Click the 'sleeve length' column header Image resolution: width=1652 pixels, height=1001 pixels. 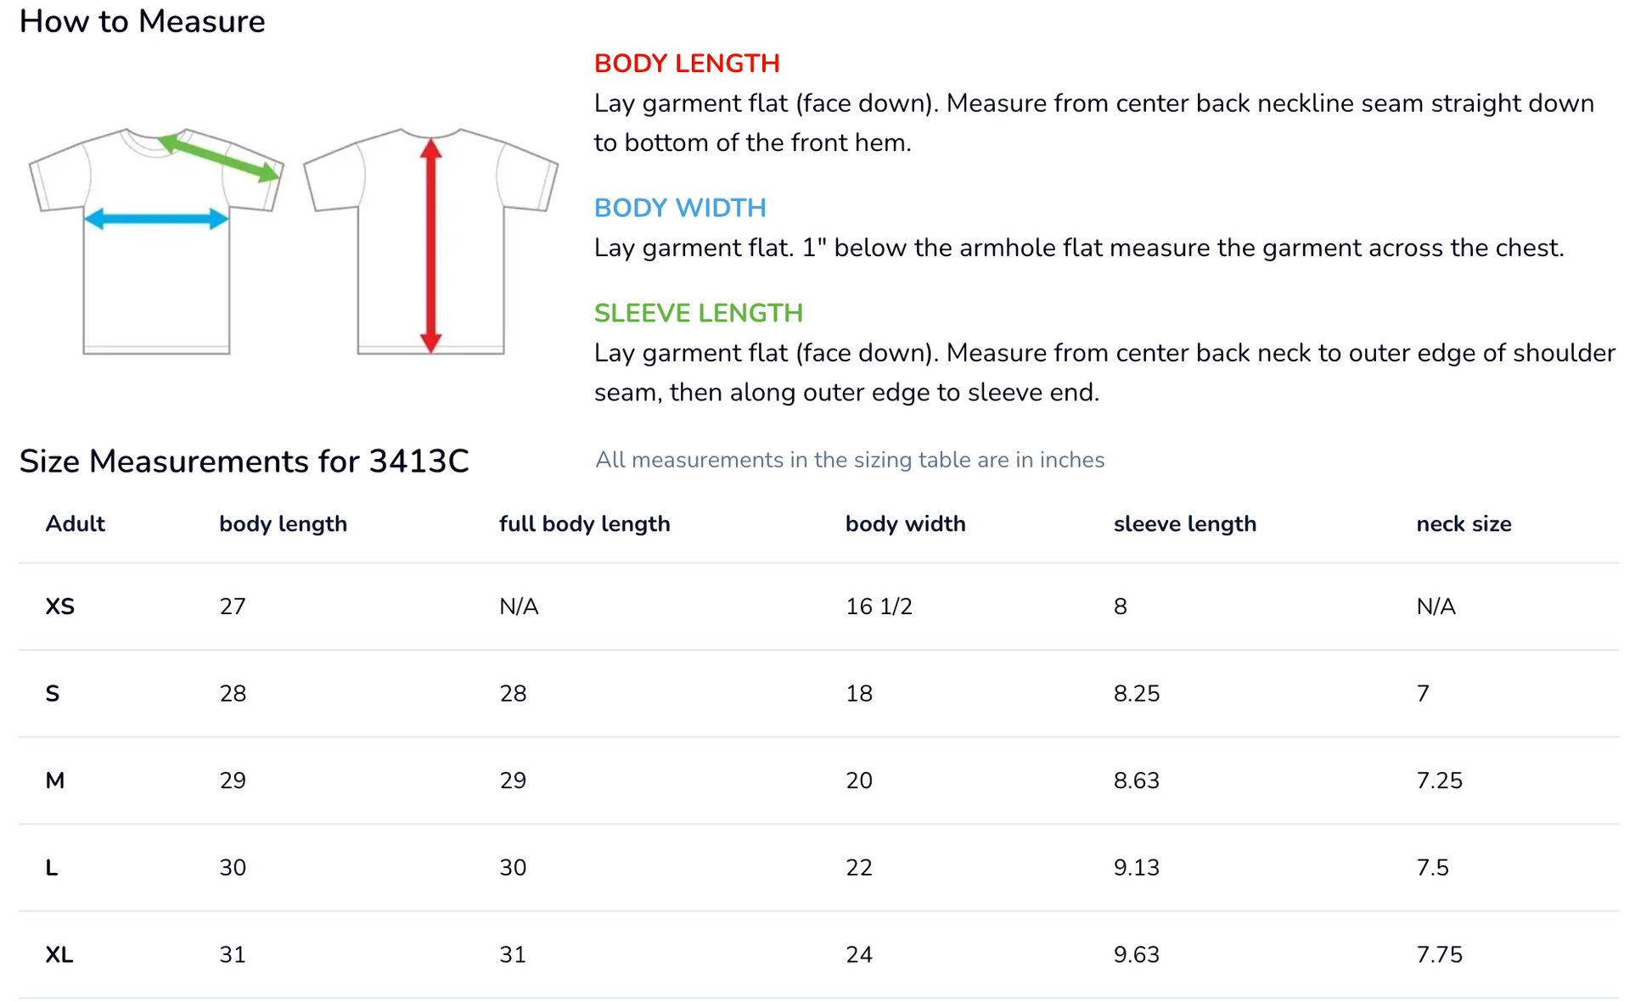1185,524
